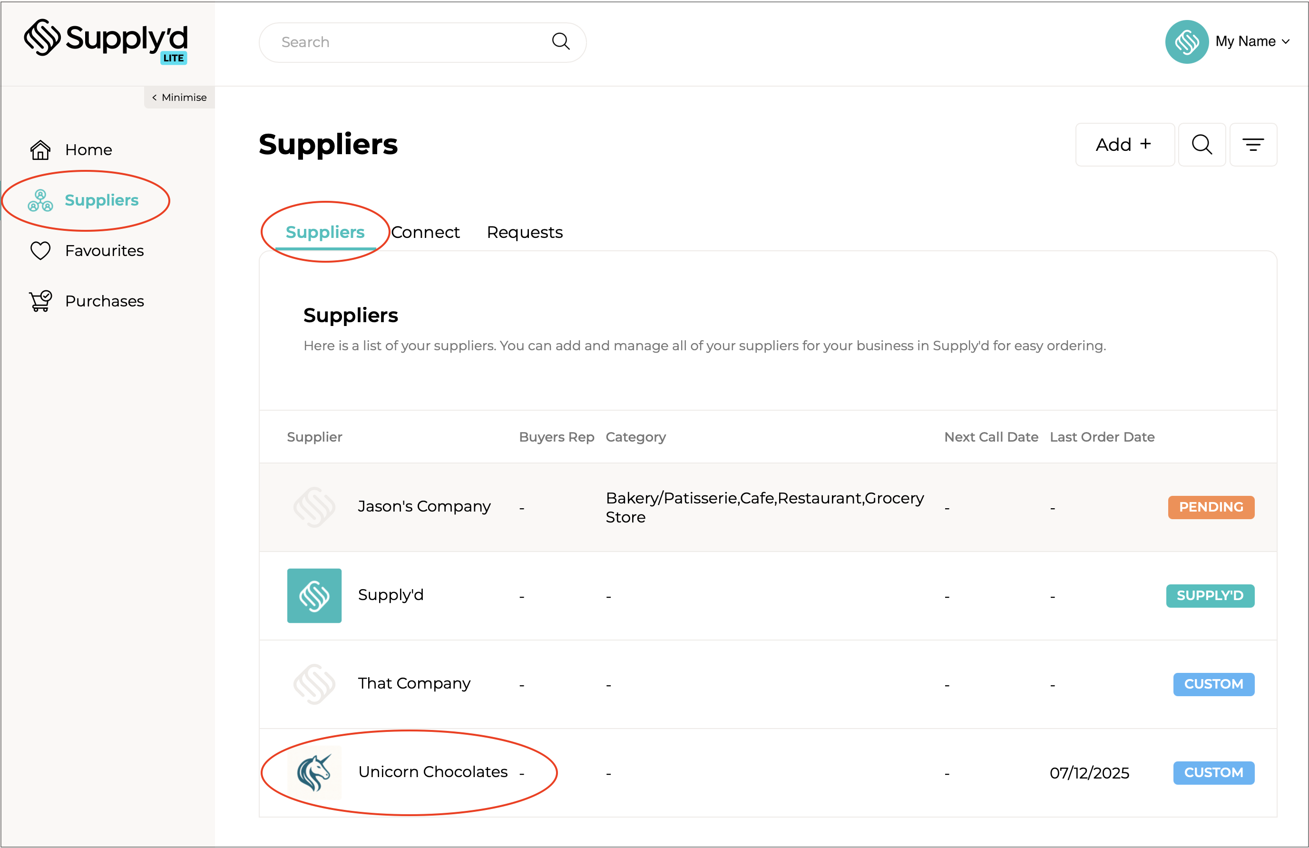1309x848 pixels.
Task: Click the teal Supply'd supplier logo
Action: coord(314,595)
